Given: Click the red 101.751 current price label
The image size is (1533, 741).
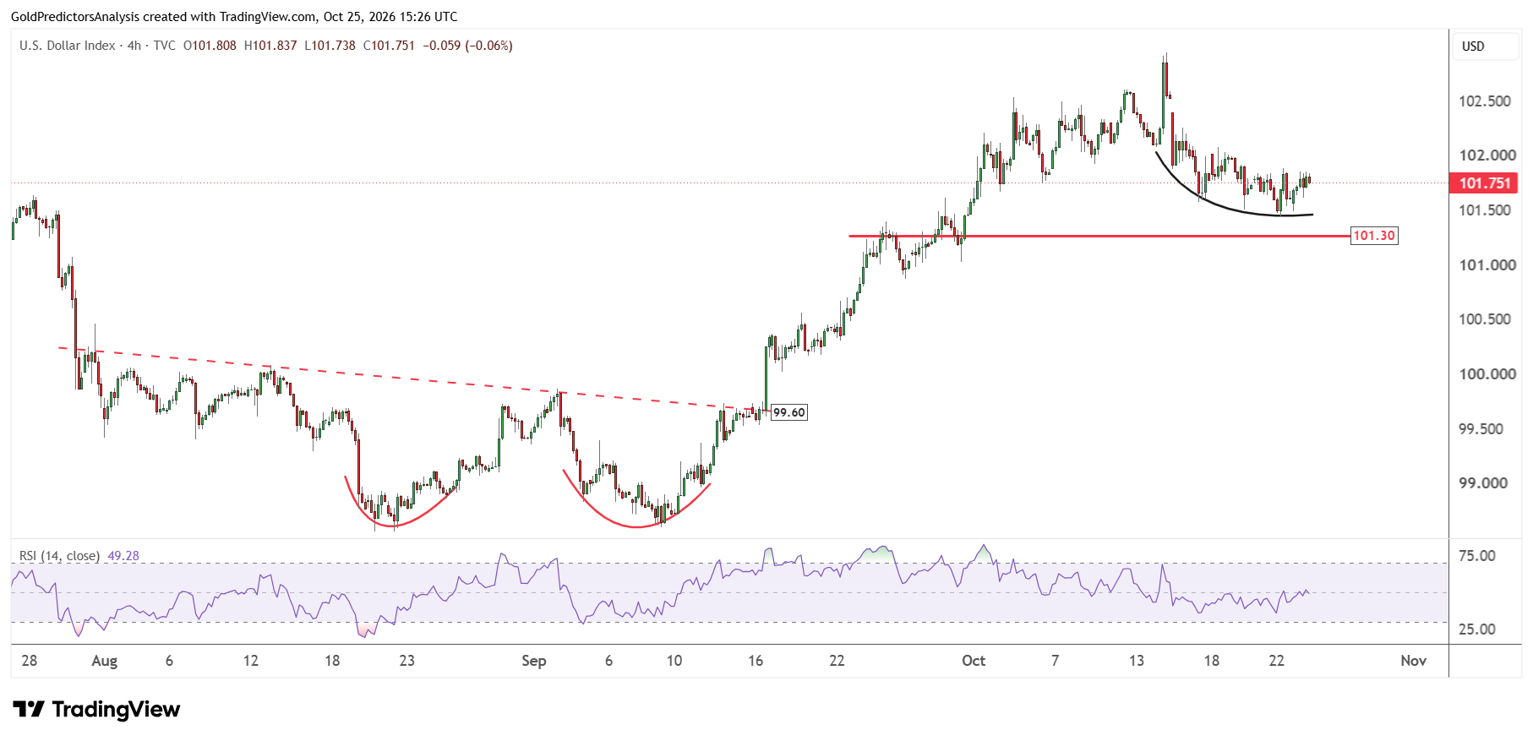Looking at the screenshot, I should 1484,183.
